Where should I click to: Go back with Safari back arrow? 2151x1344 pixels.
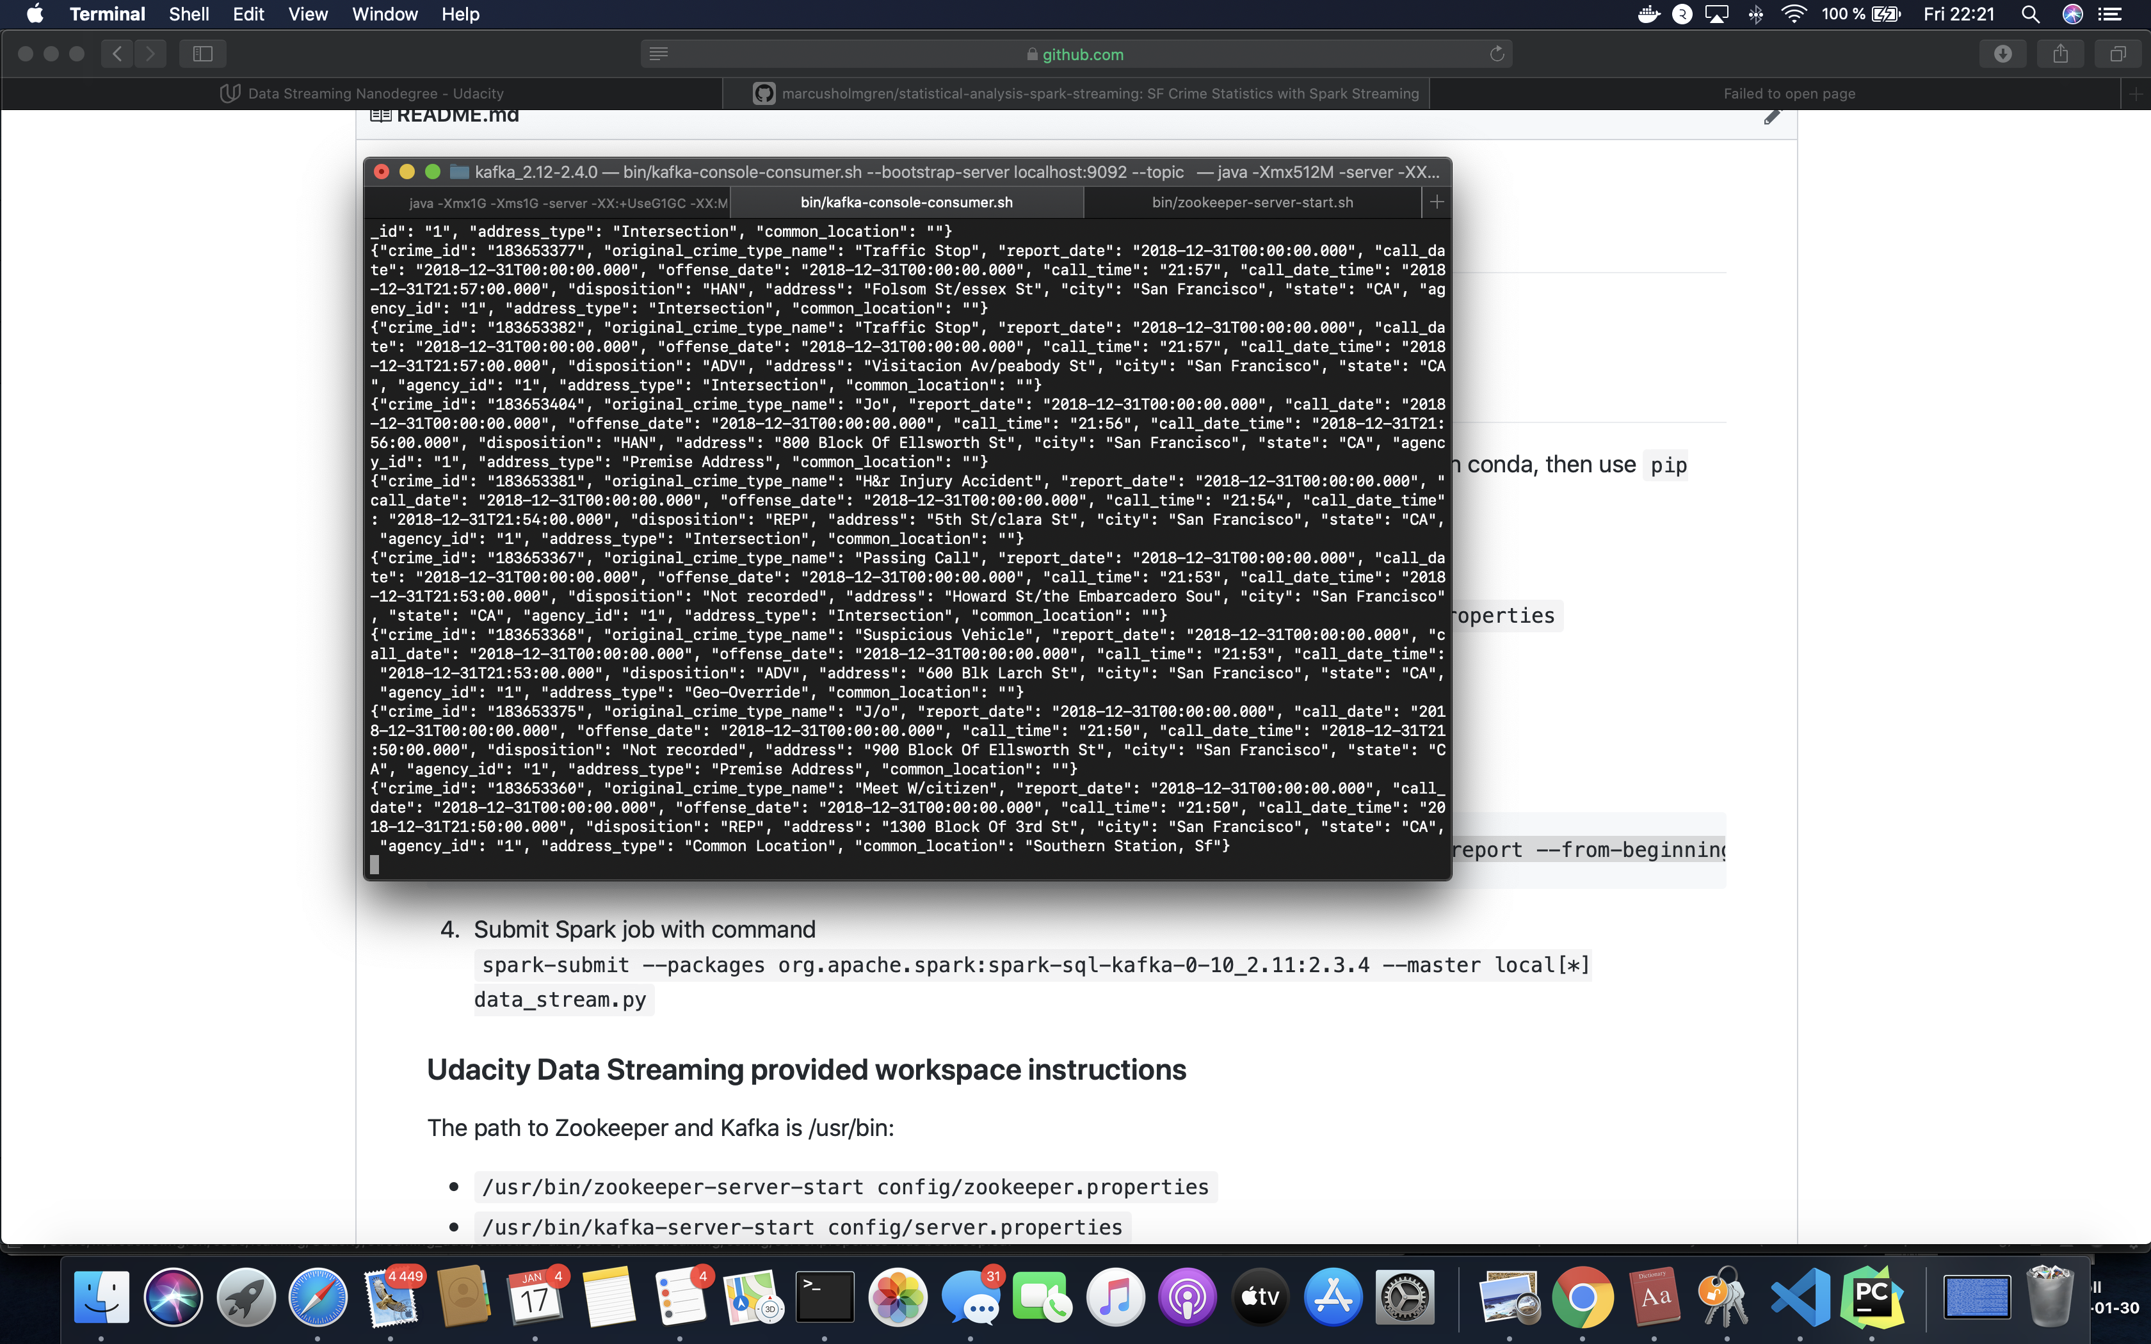point(117,54)
